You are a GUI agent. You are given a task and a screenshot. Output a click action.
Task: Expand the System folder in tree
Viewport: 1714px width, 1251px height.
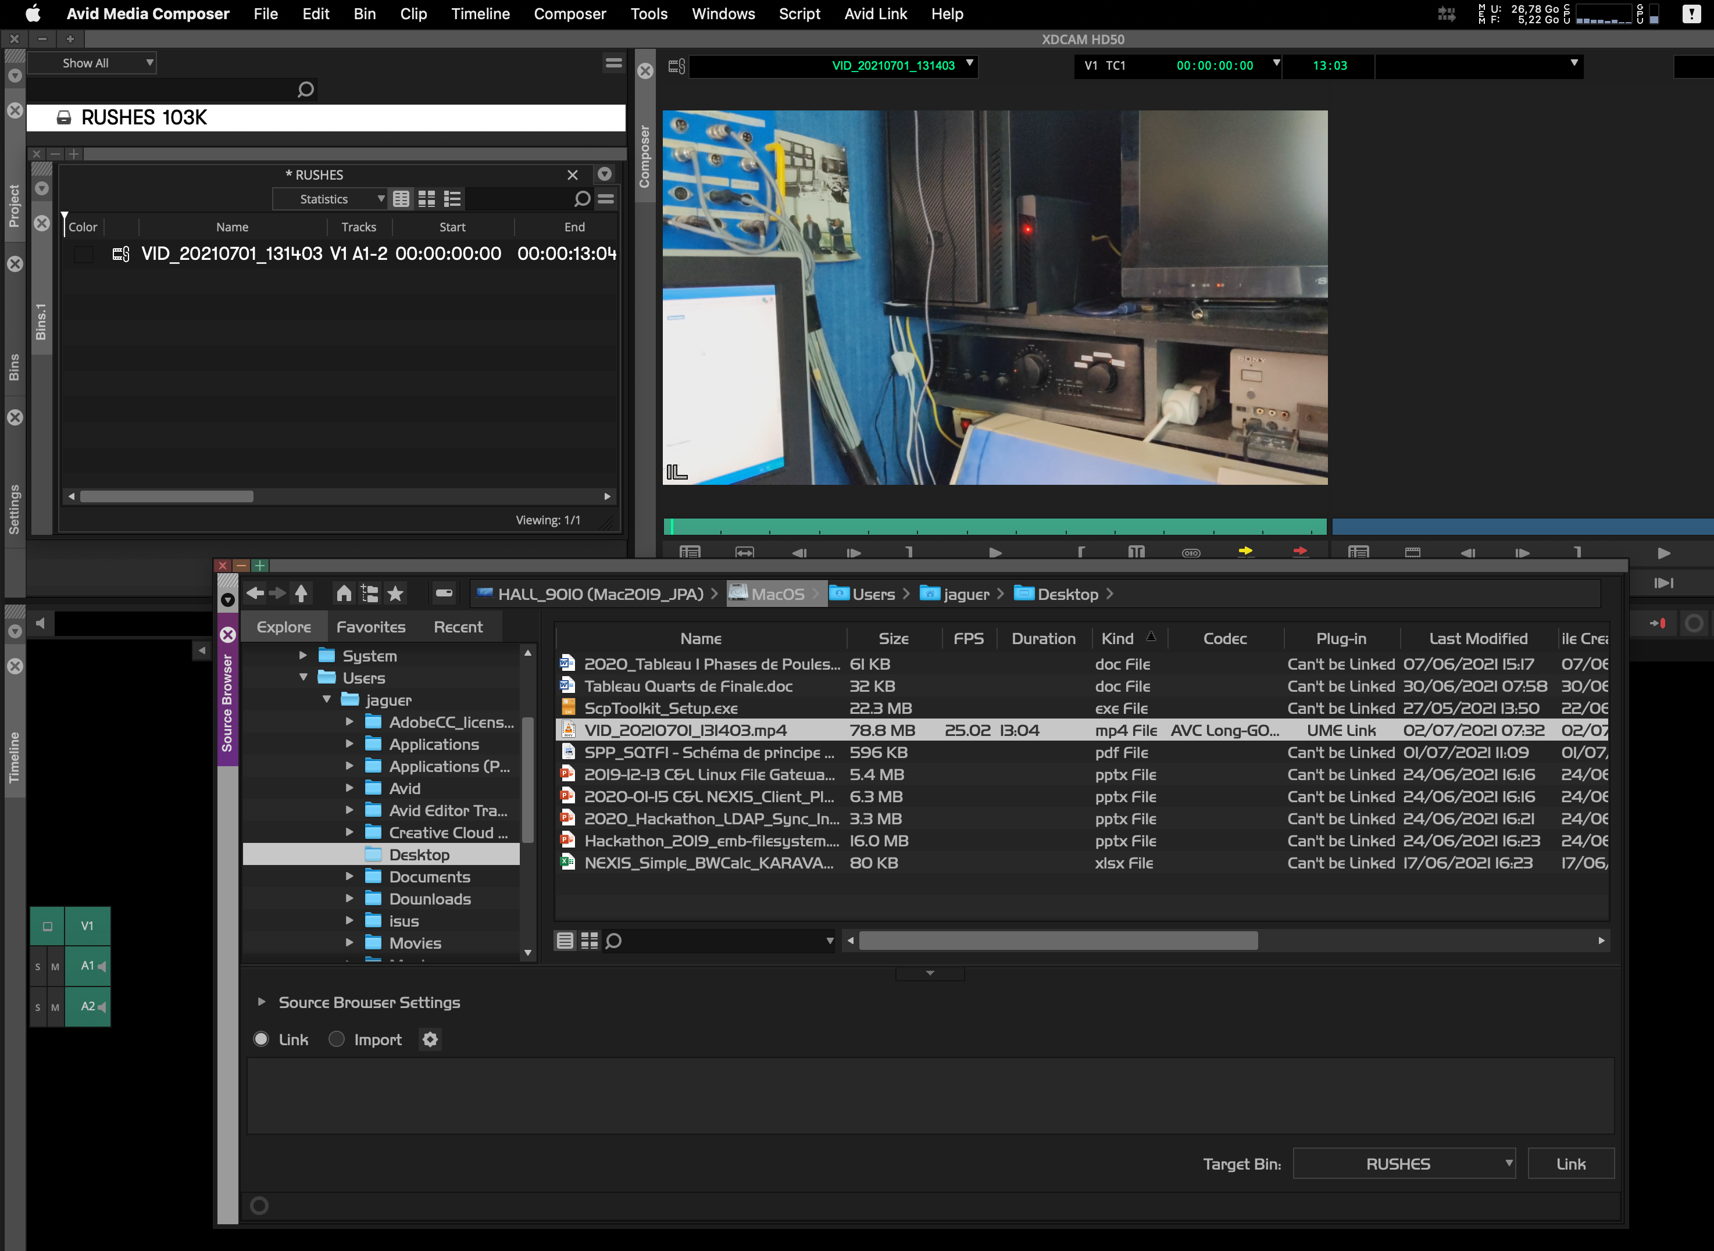pos(303,656)
